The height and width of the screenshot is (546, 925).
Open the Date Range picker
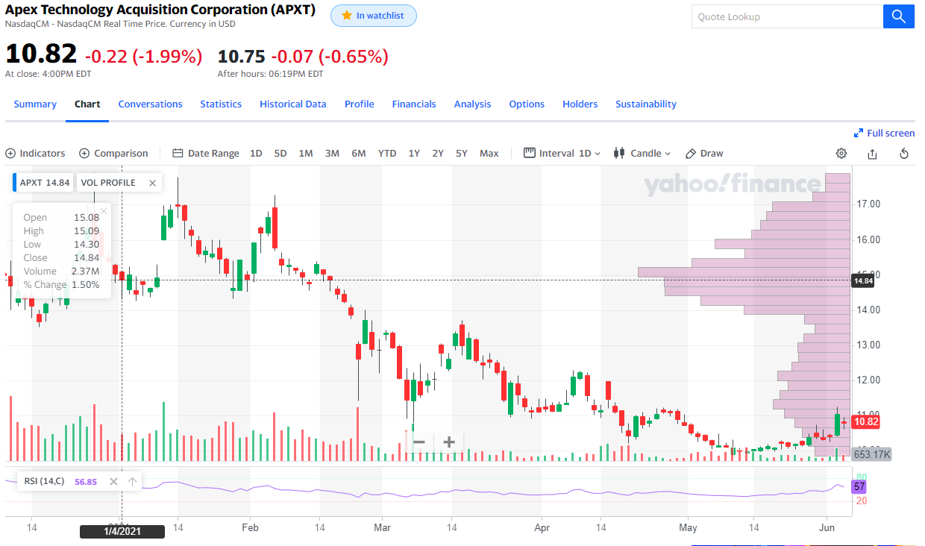[x=206, y=153]
